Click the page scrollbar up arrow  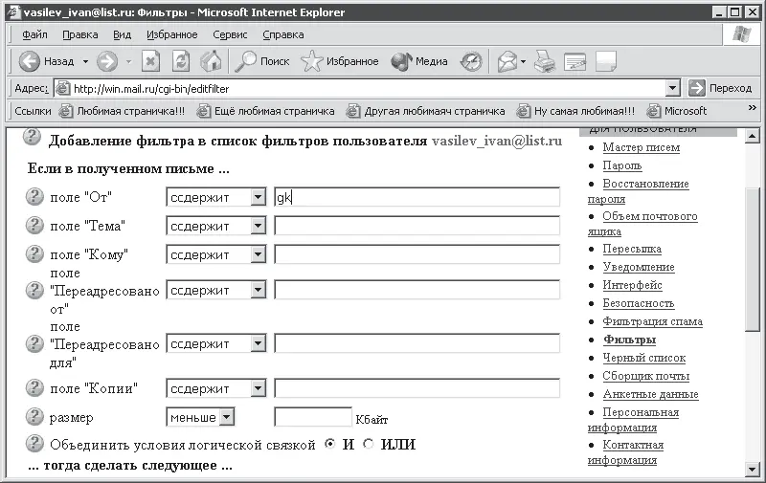click(753, 137)
